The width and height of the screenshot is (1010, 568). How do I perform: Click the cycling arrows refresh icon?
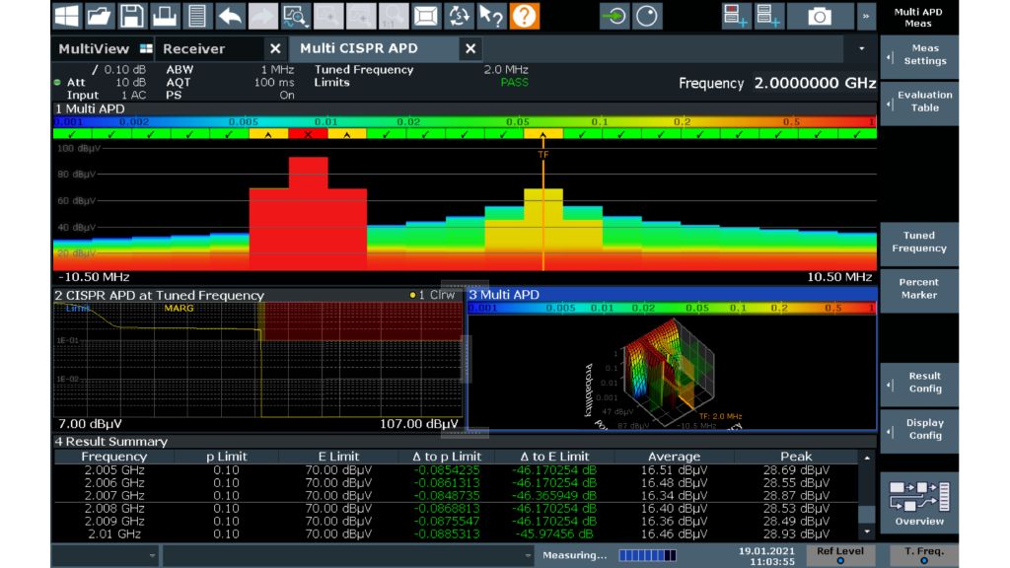click(459, 16)
